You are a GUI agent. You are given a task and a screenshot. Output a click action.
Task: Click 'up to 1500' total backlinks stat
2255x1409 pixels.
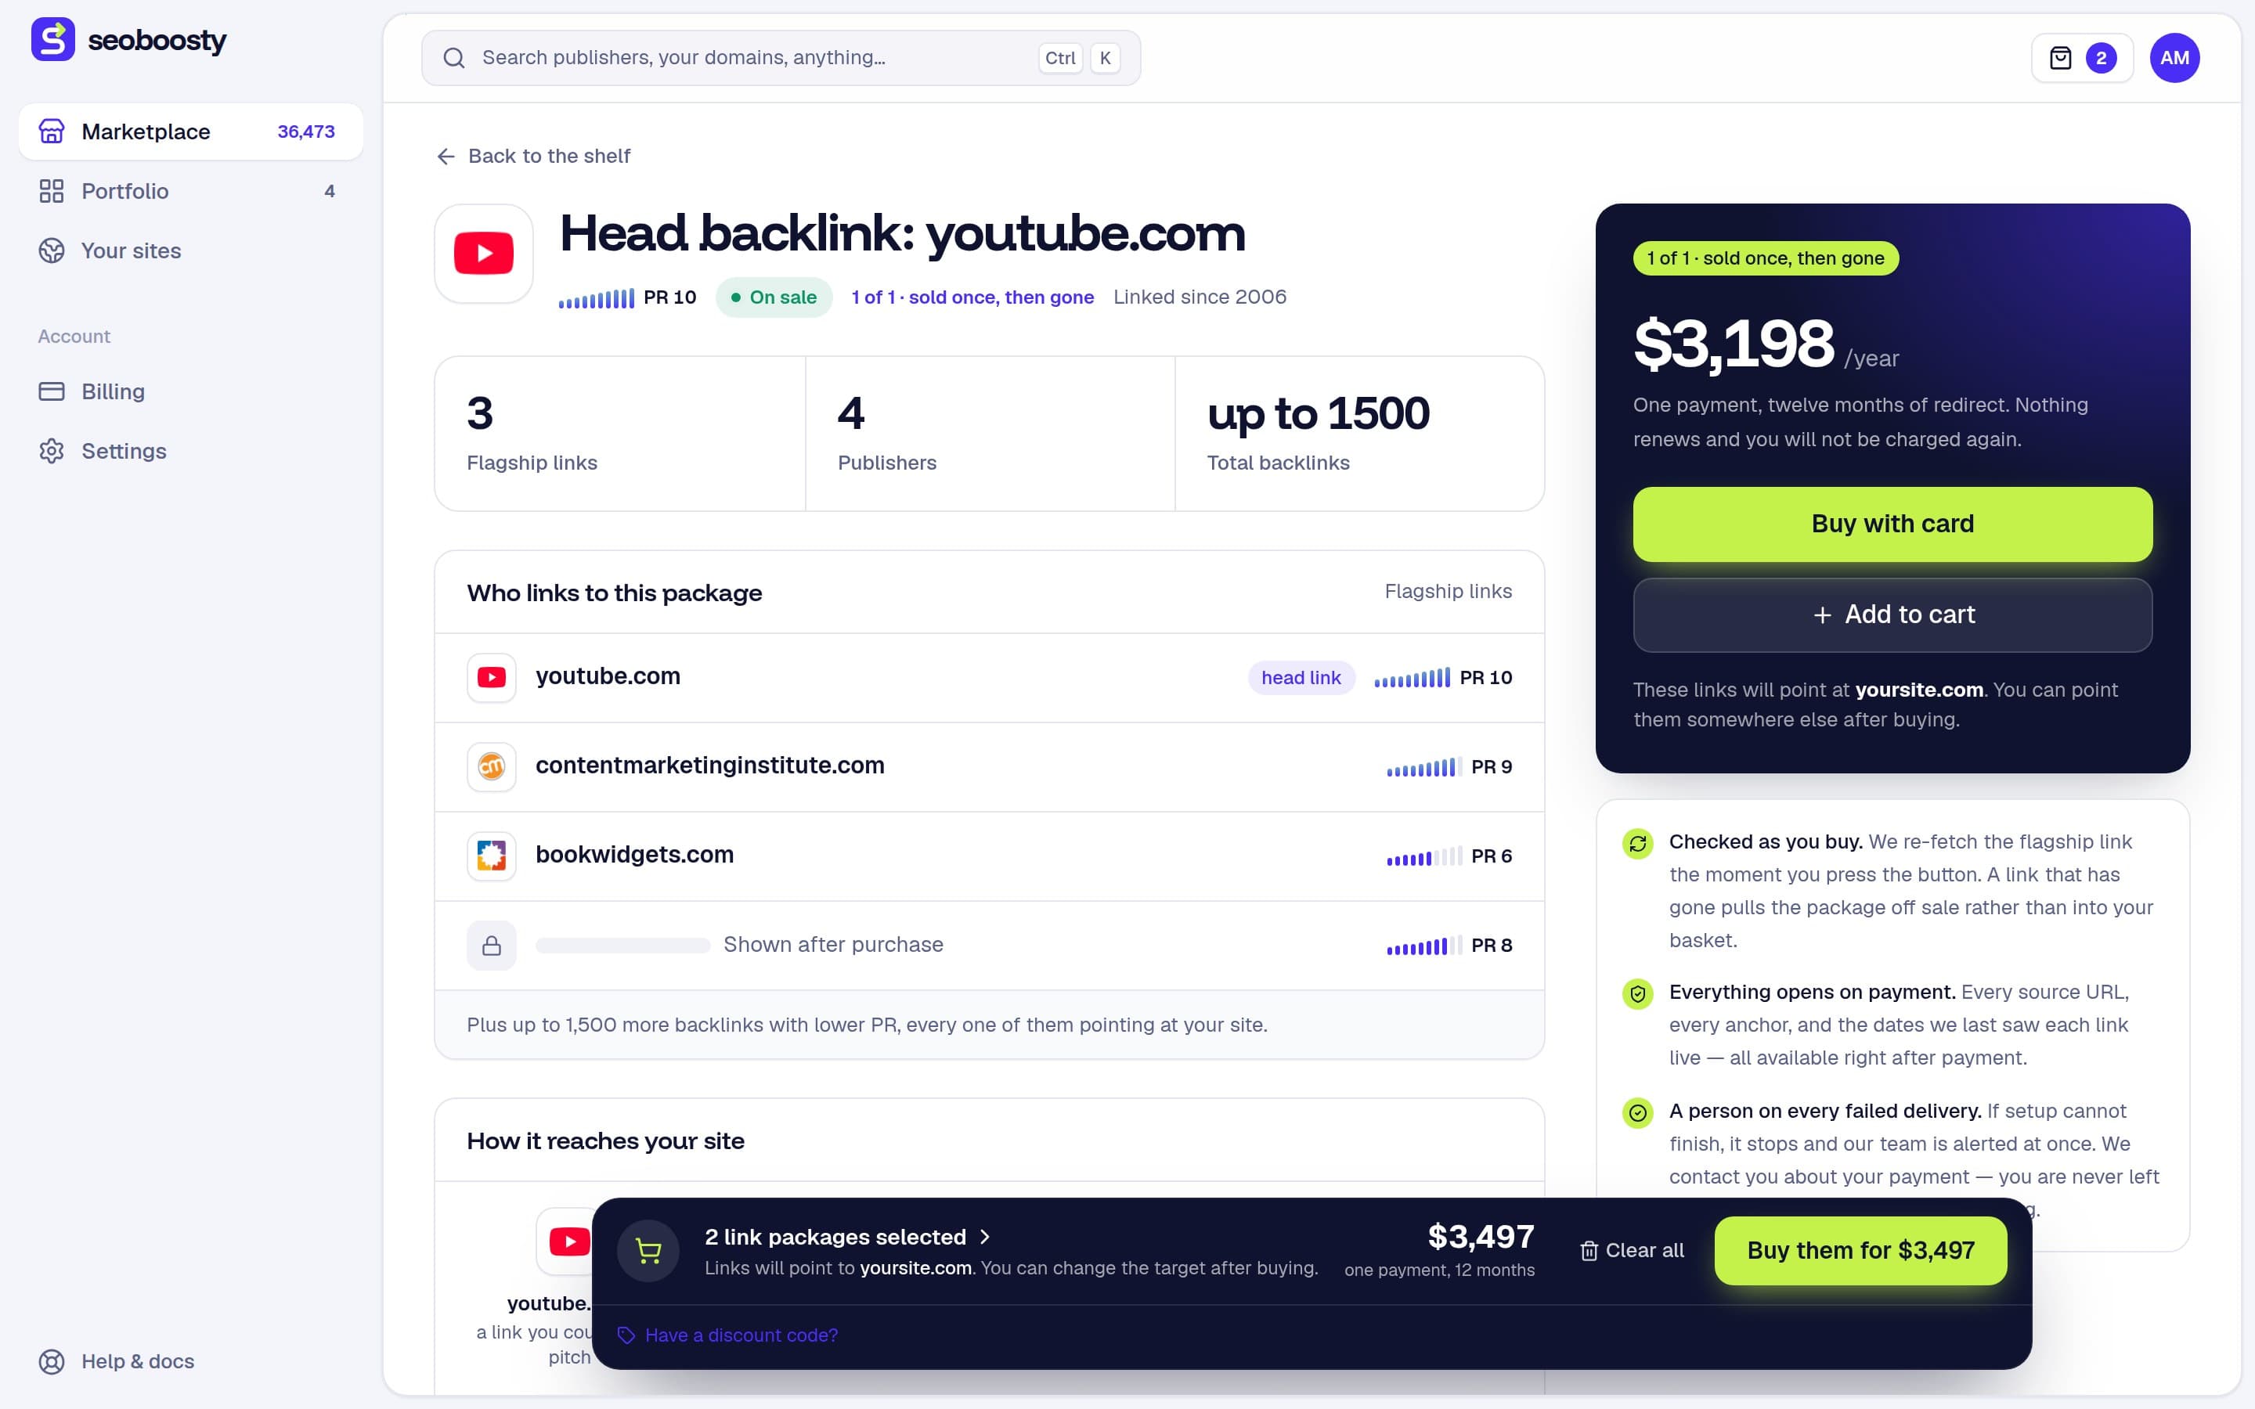click(1359, 434)
